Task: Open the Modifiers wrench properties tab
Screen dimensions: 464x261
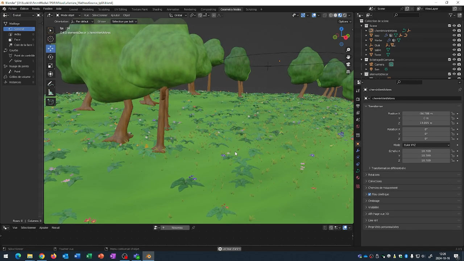Action: (358, 150)
